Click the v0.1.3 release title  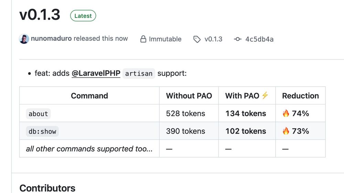40,15
